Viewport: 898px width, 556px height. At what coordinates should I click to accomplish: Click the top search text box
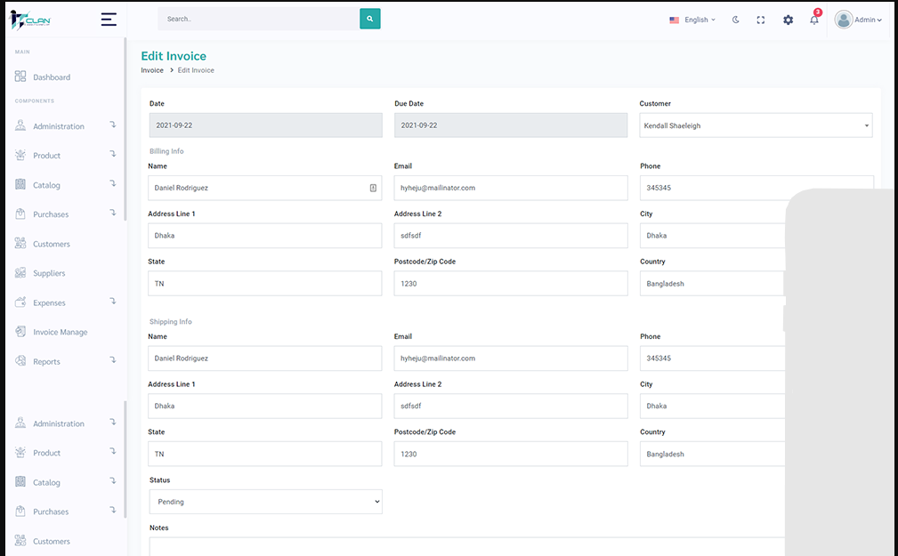pos(258,19)
